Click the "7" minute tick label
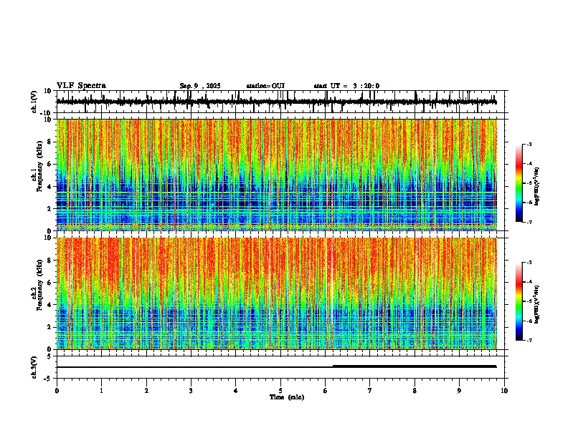Image resolution: width=568 pixels, height=438 pixels. [370, 391]
